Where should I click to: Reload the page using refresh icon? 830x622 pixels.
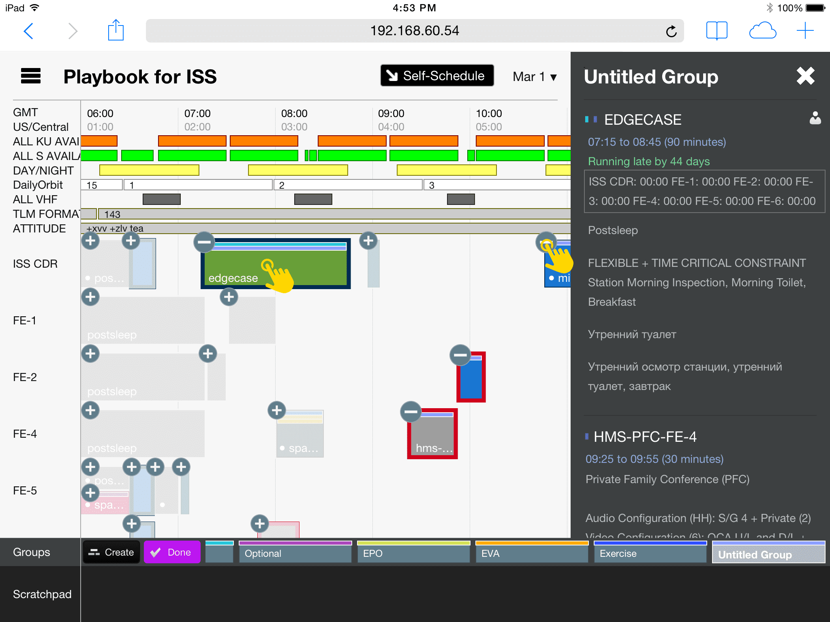(671, 31)
